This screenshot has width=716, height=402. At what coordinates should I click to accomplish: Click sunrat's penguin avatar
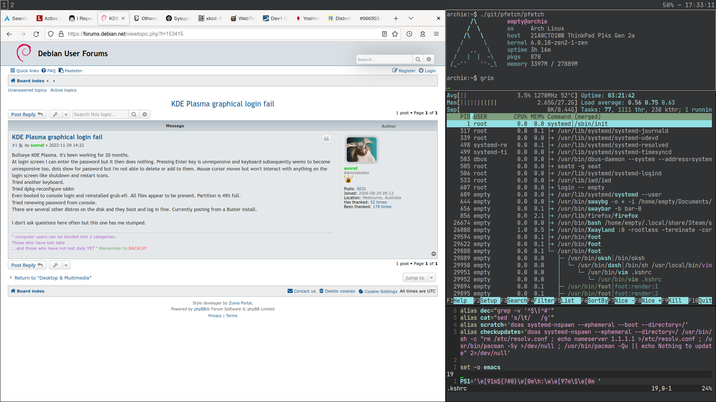(x=362, y=150)
